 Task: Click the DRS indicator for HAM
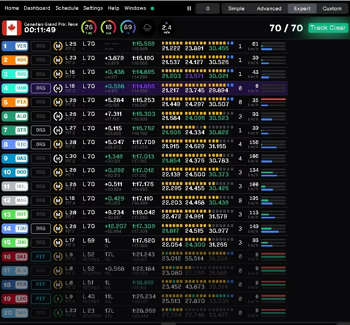pos(41,88)
